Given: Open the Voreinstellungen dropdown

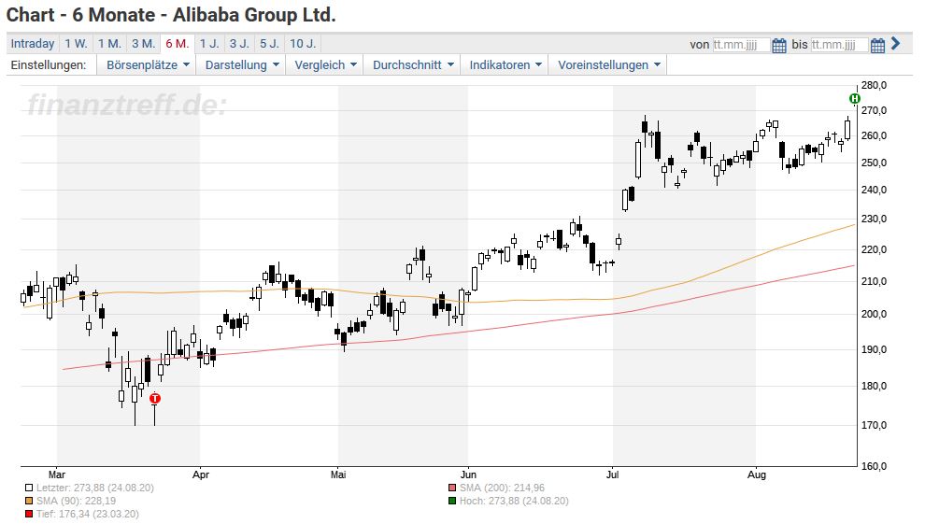Looking at the screenshot, I should click(x=608, y=64).
